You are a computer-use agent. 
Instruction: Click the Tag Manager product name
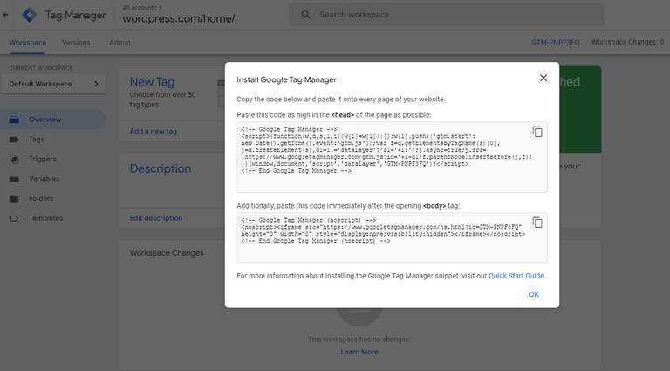[76, 15]
